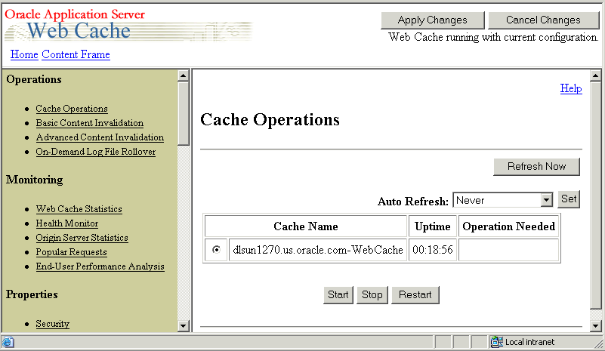Click the Cancel Changes button
Screen dimensions: 605x351
[x=543, y=20]
